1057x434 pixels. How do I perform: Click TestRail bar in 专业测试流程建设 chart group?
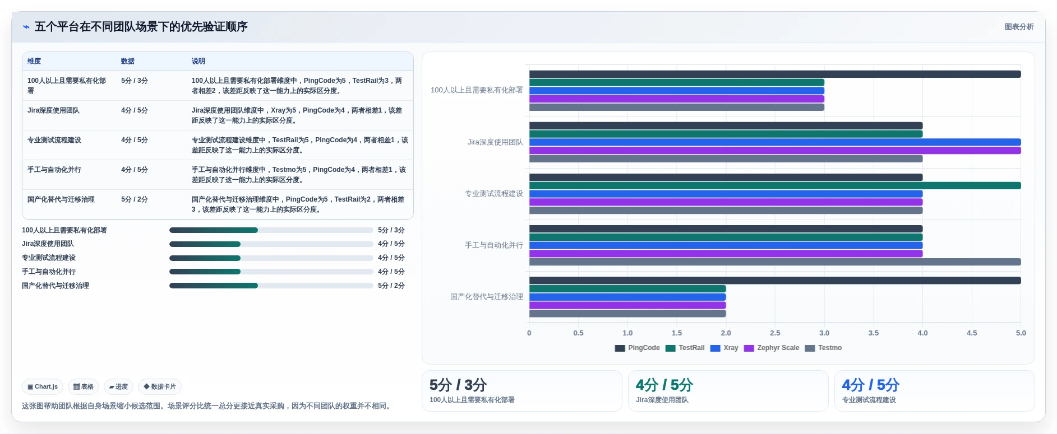tap(775, 185)
